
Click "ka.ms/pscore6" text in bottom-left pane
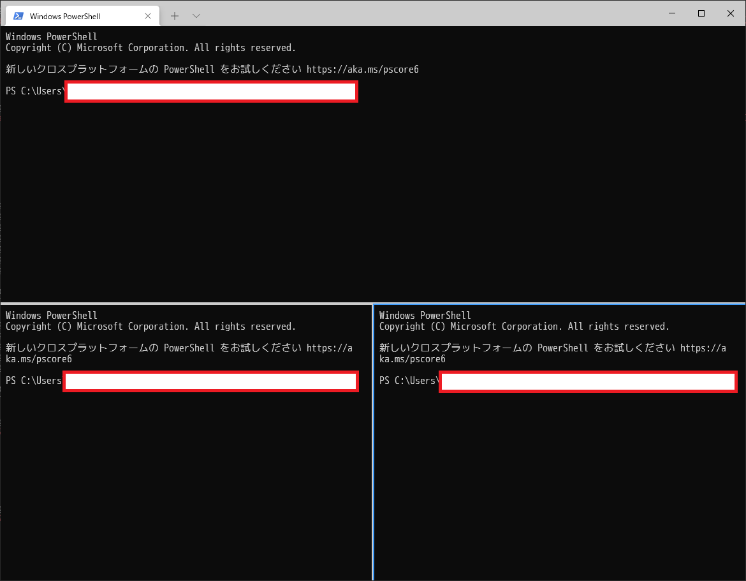pyautogui.click(x=39, y=359)
